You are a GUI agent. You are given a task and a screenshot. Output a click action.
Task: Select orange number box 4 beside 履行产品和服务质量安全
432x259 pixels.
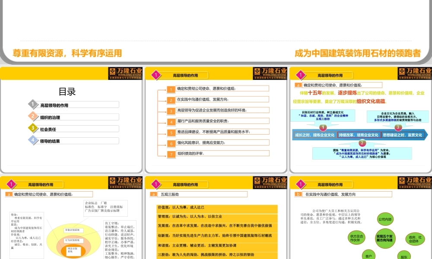(171, 122)
